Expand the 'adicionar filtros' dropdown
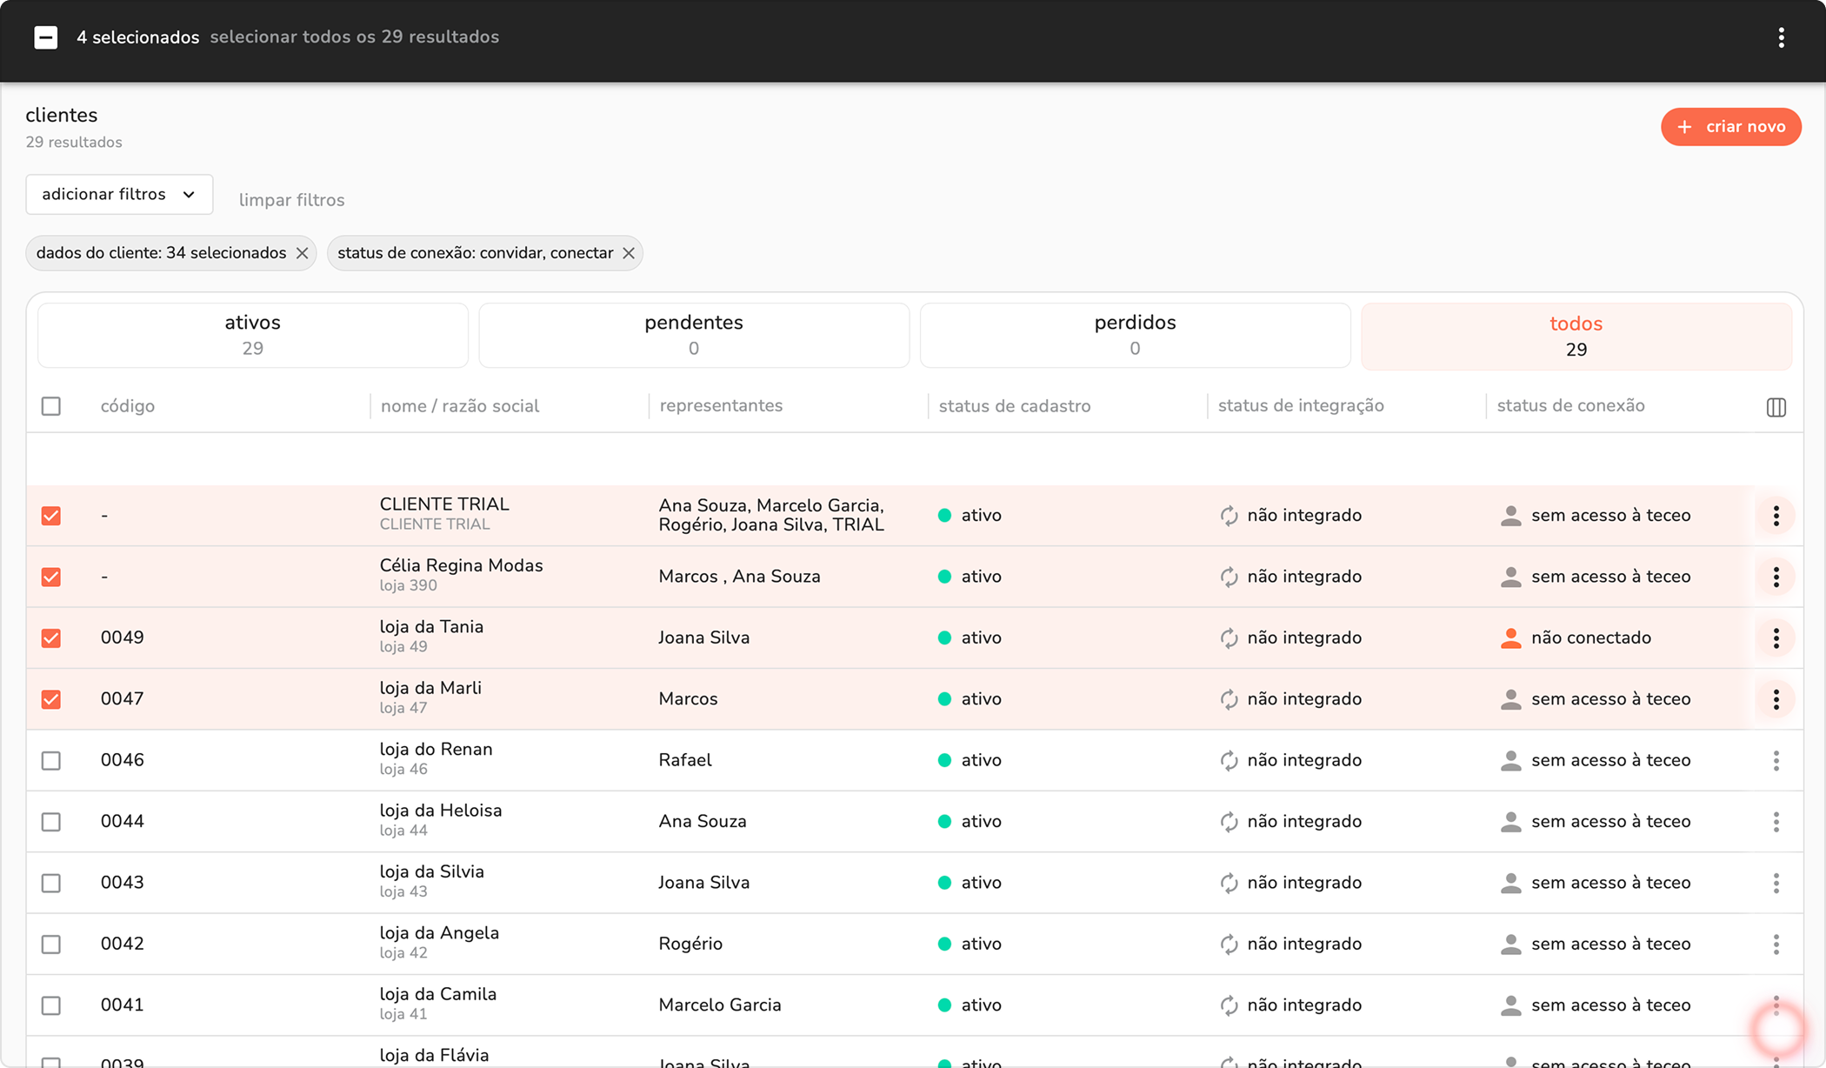 pyautogui.click(x=119, y=194)
